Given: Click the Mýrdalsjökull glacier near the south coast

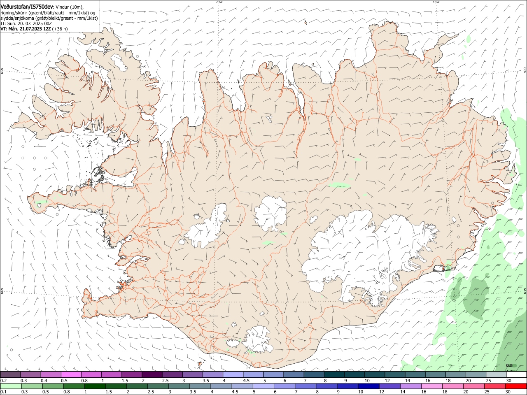Looking at the screenshot, I should (x=258, y=339).
